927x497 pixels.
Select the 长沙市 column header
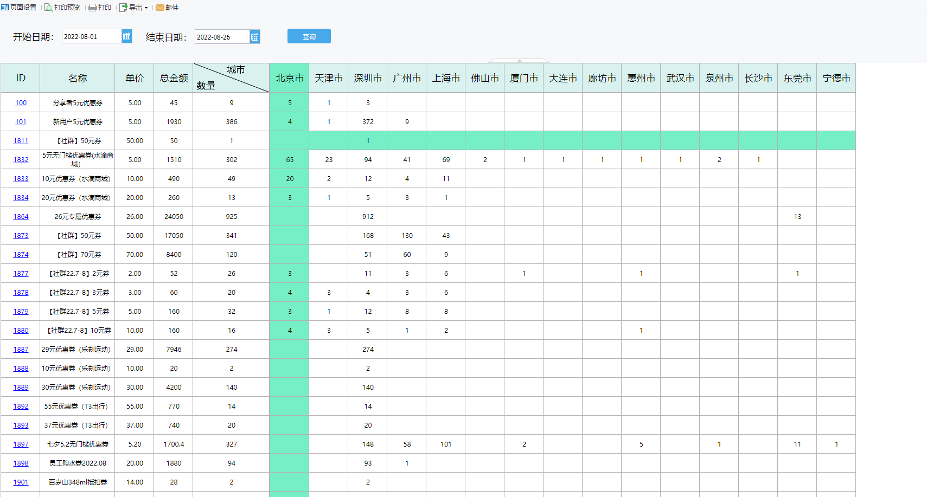click(758, 78)
